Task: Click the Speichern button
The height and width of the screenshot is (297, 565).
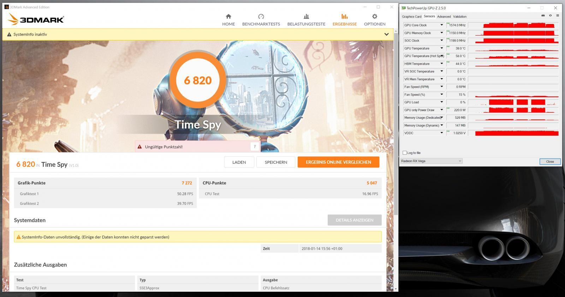Action: coord(276,162)
